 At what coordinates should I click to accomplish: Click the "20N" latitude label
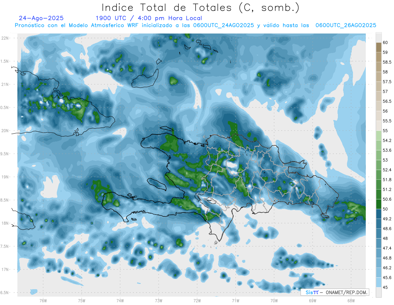pyautogui.click(x=5, y=131)
